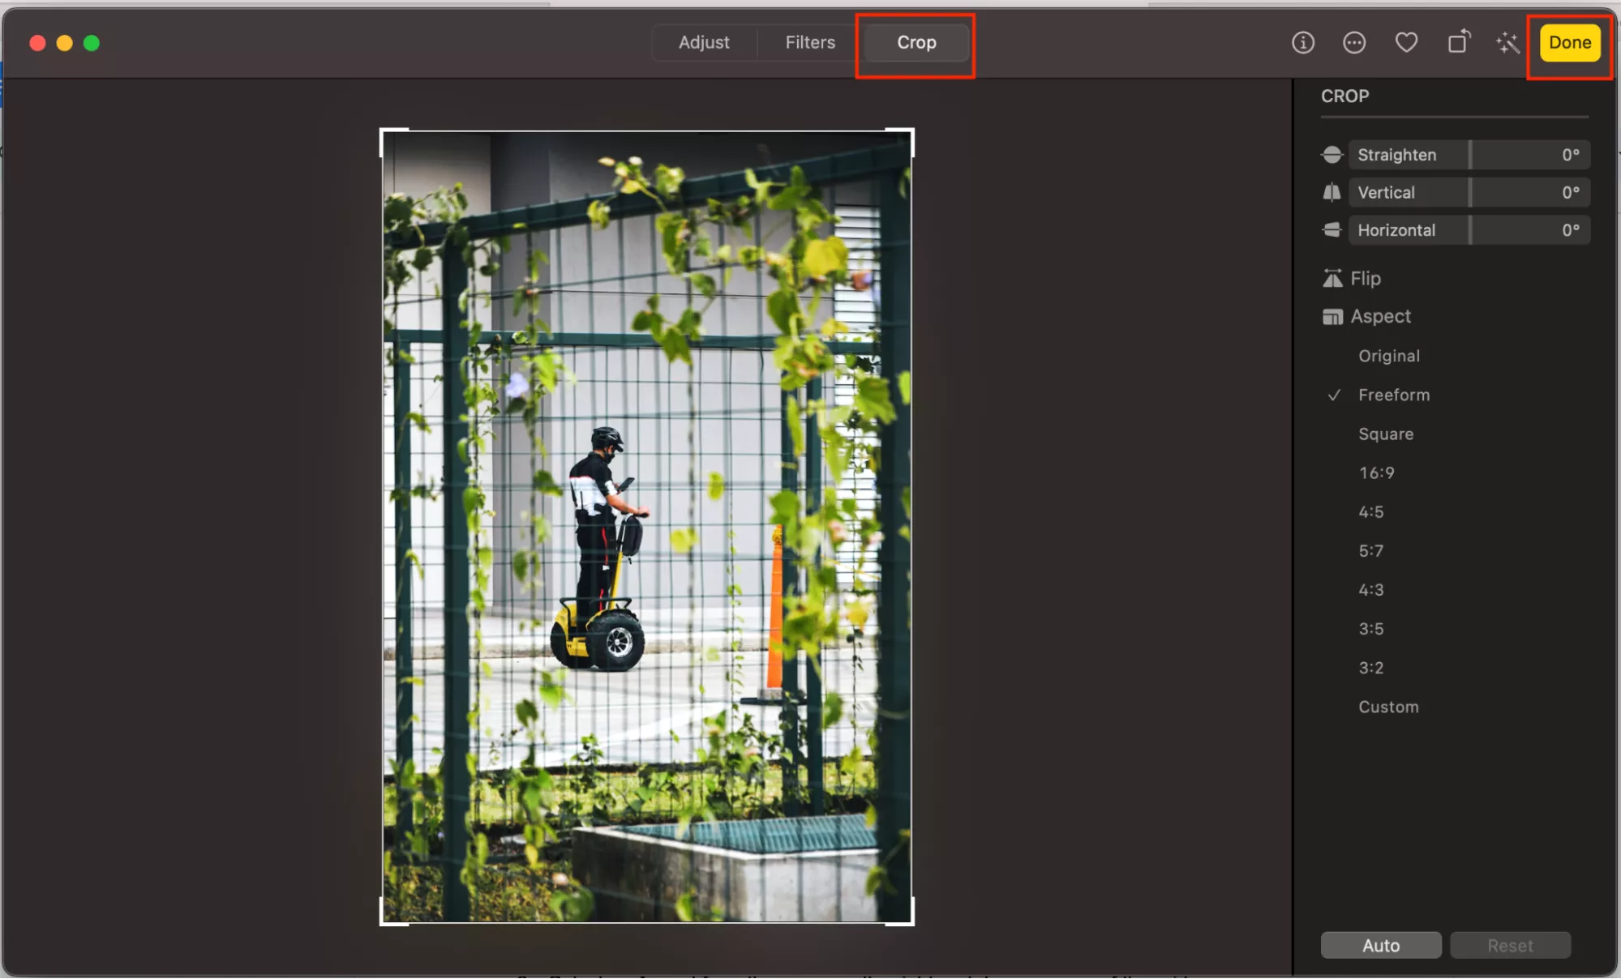Choose the Square aspect ratio
Image resolution: width=1621 pixels, height=979 pixels.
coord(1385,434)
